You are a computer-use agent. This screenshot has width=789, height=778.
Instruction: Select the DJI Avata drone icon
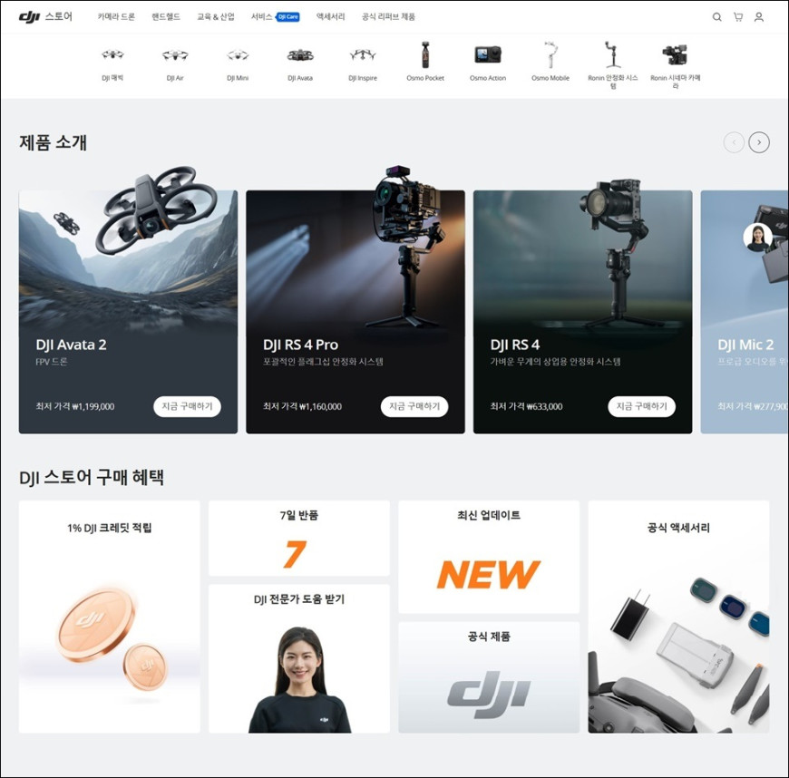pyautogui.click(x=300, y=54)
